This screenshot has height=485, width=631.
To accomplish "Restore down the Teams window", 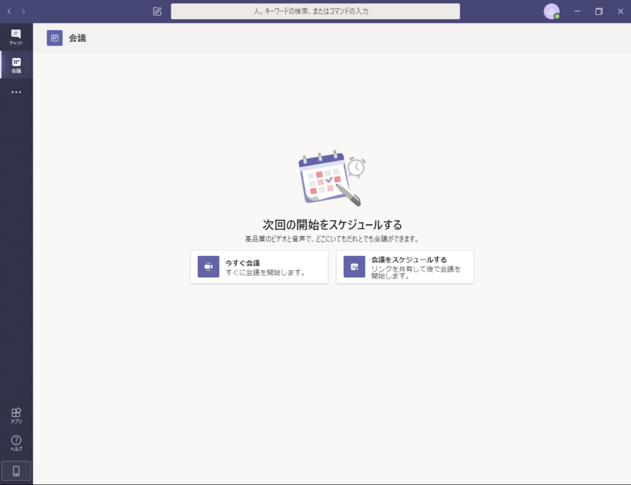I will (x=599, y=11).
